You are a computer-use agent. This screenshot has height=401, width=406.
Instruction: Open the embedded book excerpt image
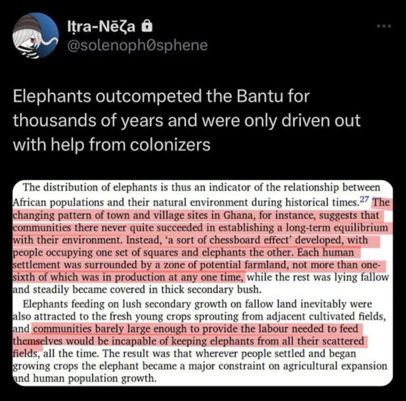coord(203,283)
